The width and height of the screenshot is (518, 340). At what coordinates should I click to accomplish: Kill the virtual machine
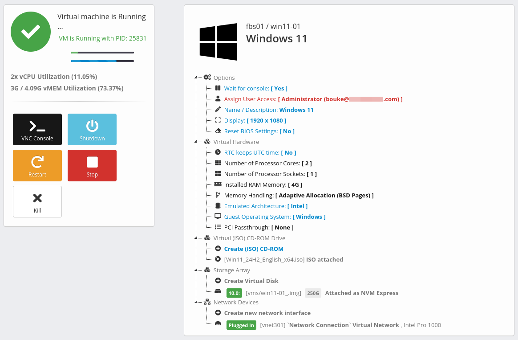37,201
